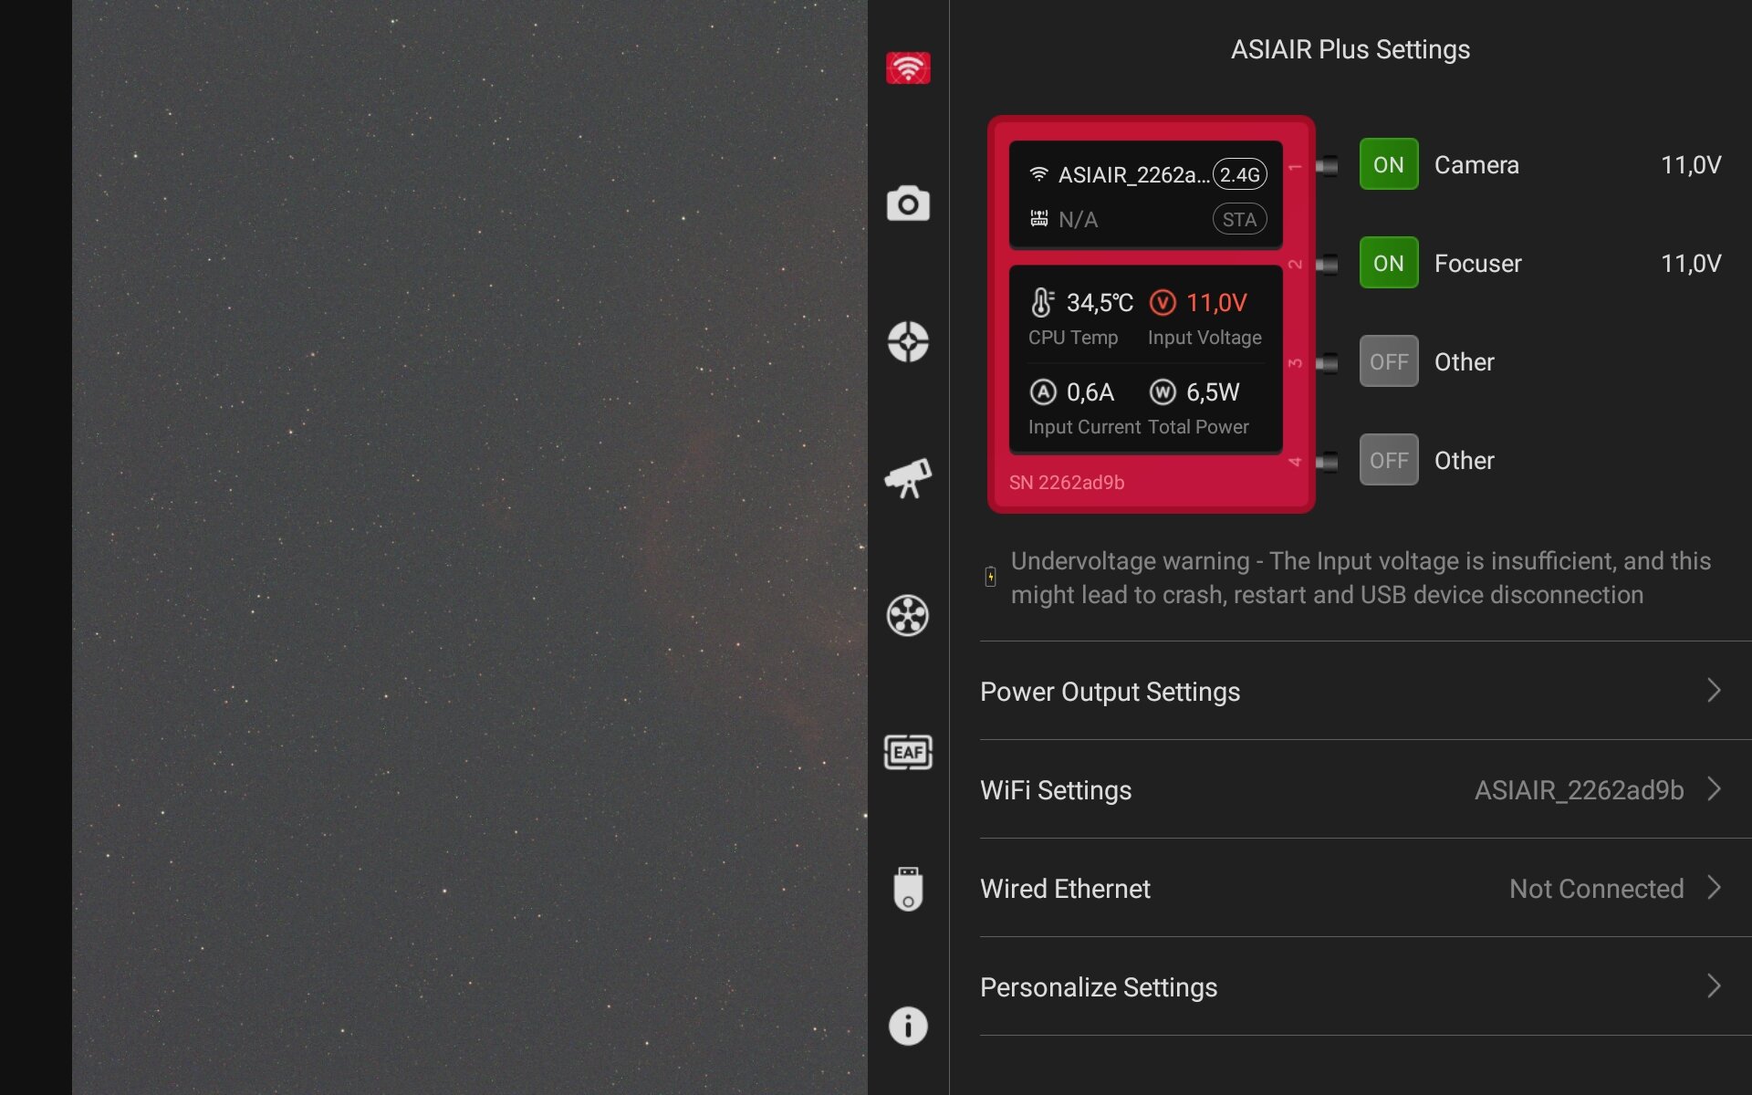1752x1095 pixels.
Task: Open the main camera settings icon
Action: (x=908, y=203)
